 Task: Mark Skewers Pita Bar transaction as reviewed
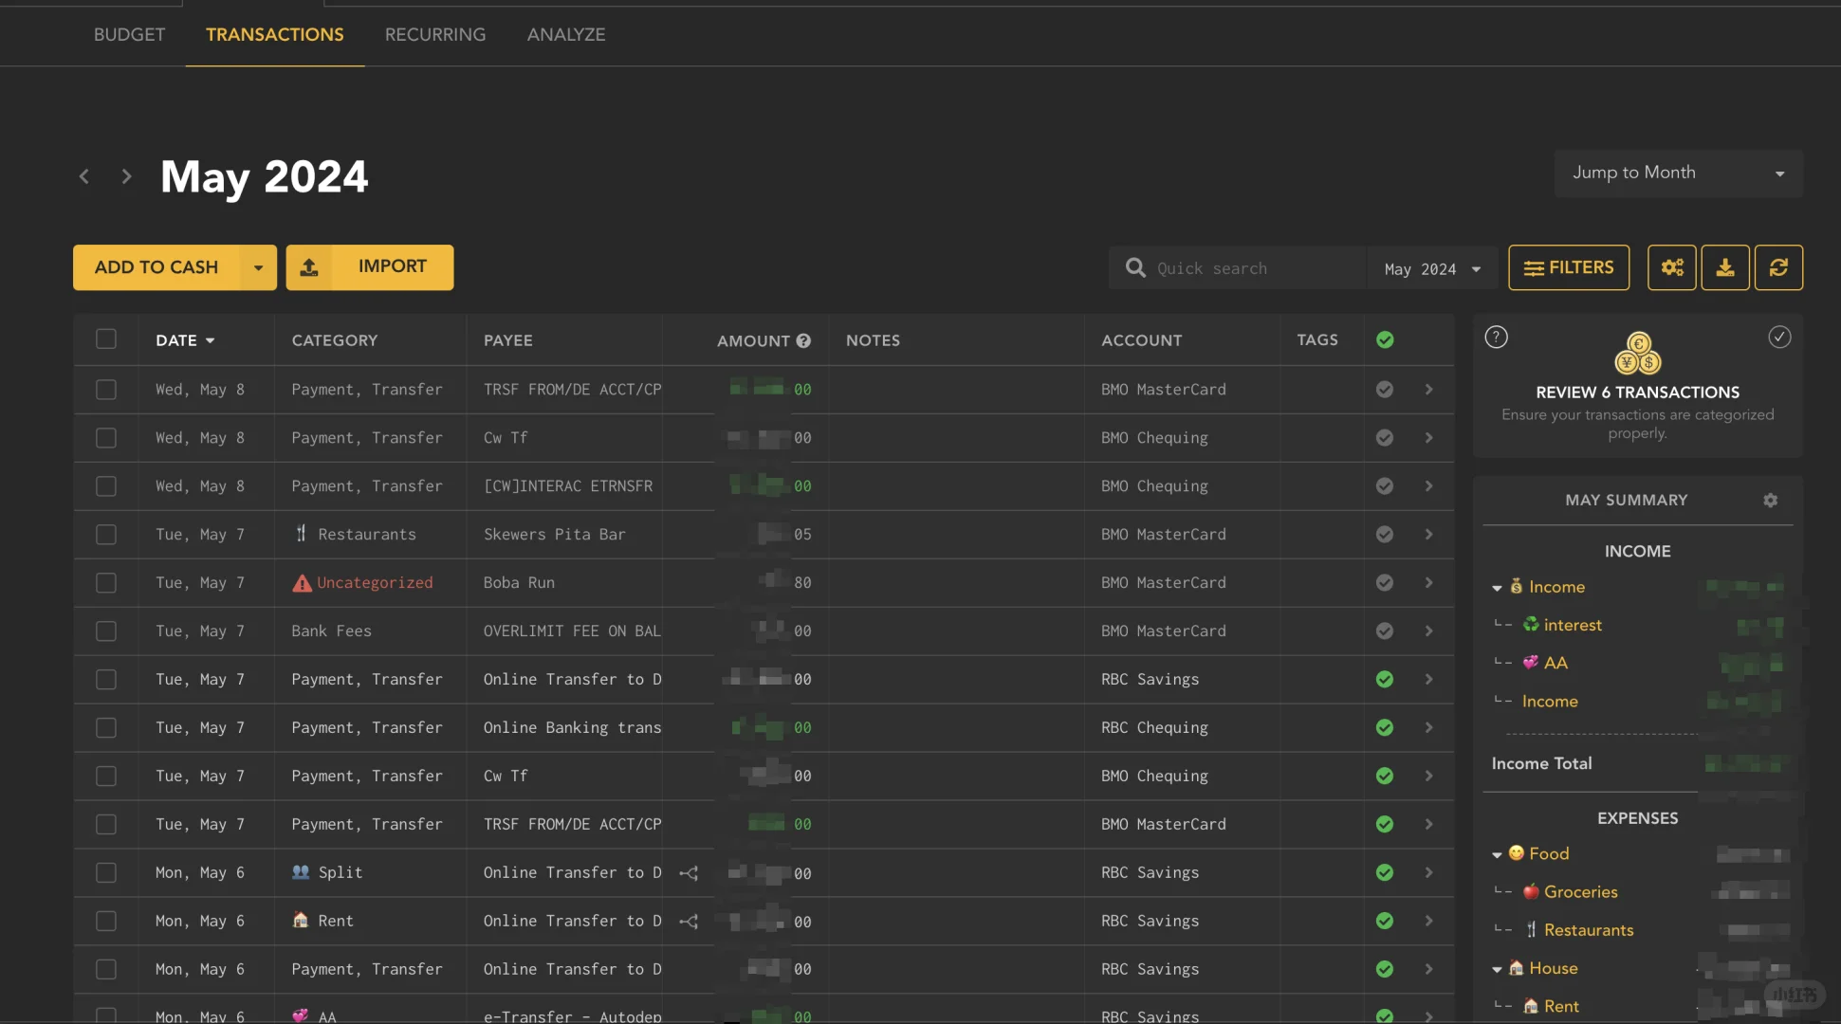click(1385, 535)
